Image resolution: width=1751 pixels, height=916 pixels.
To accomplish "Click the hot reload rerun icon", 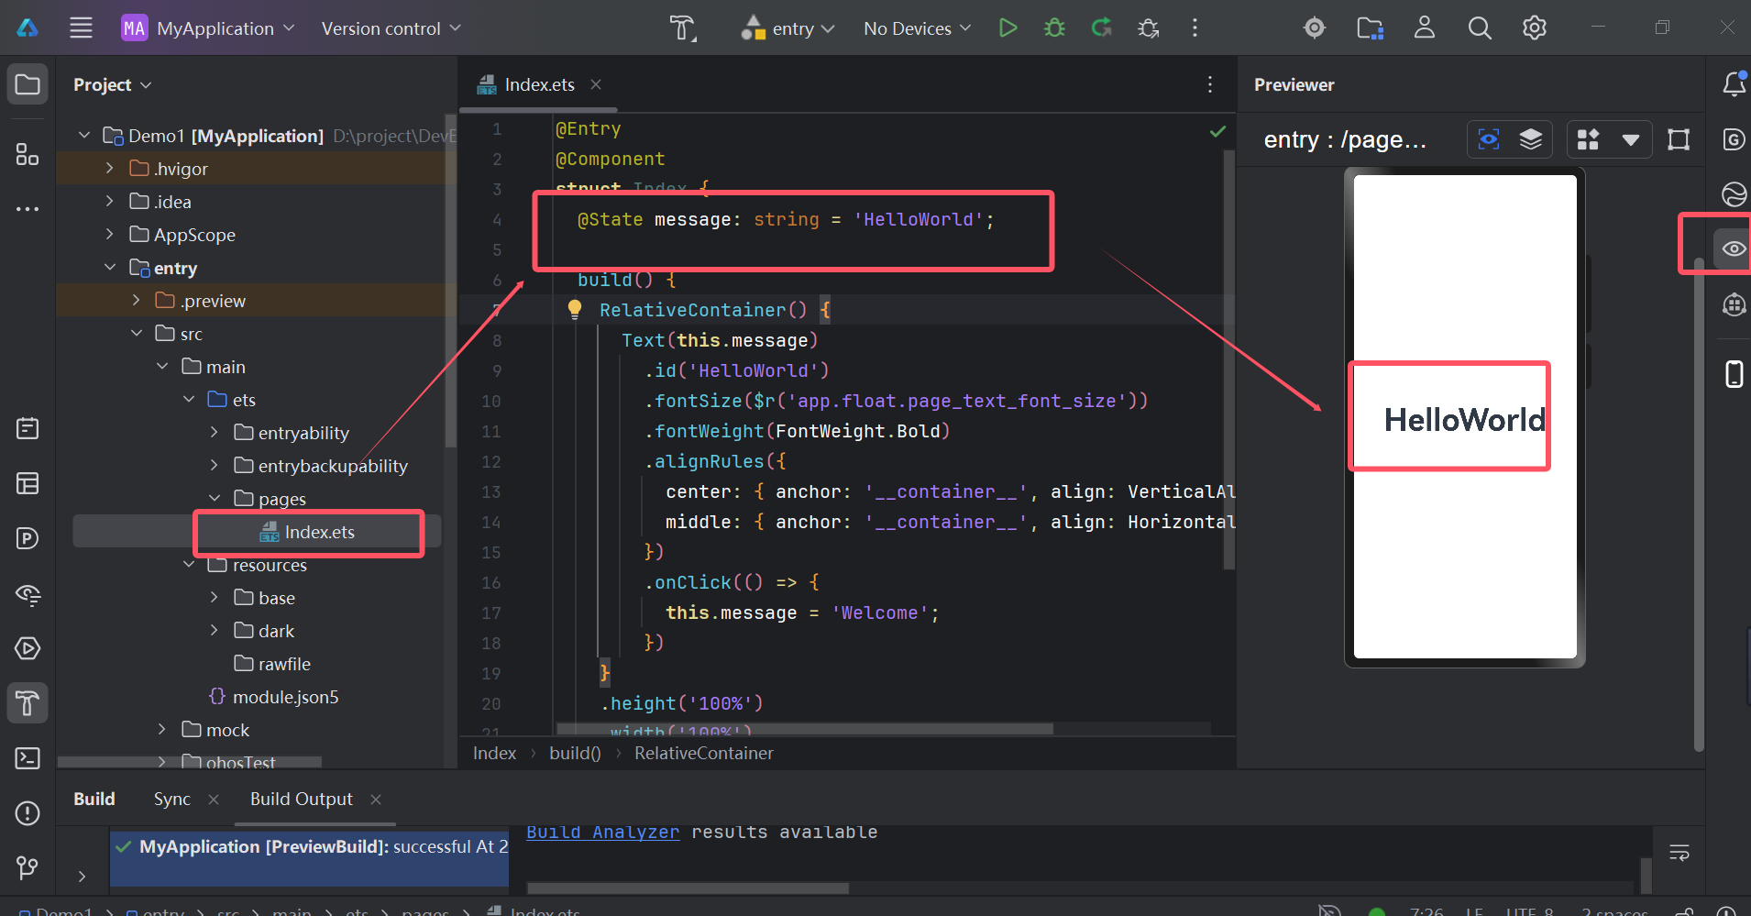I will click(1101, 28).
